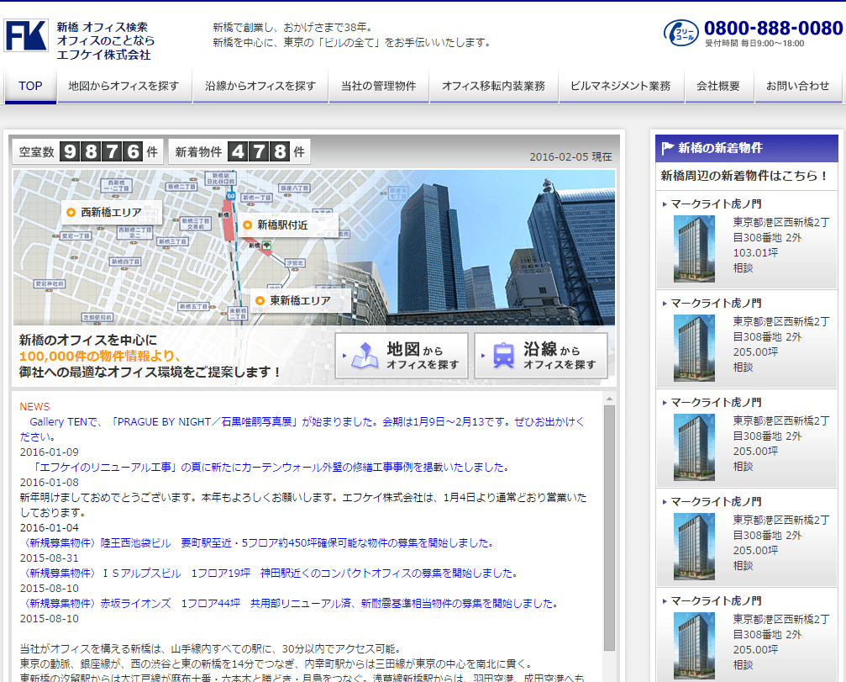Open 地図からオフィスを探す navigation tab
Screen dimensions: 846x682
point(123,86)
